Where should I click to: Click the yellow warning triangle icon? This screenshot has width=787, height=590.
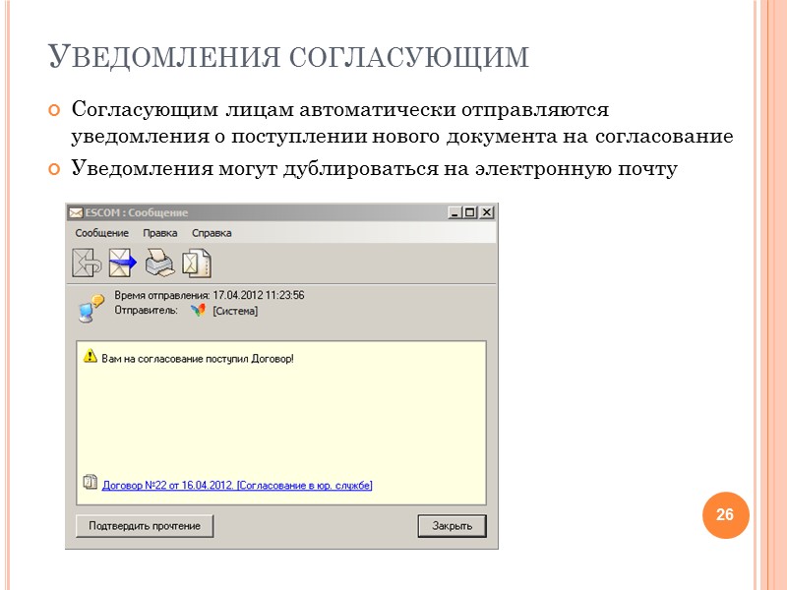[x=91, y=359]
